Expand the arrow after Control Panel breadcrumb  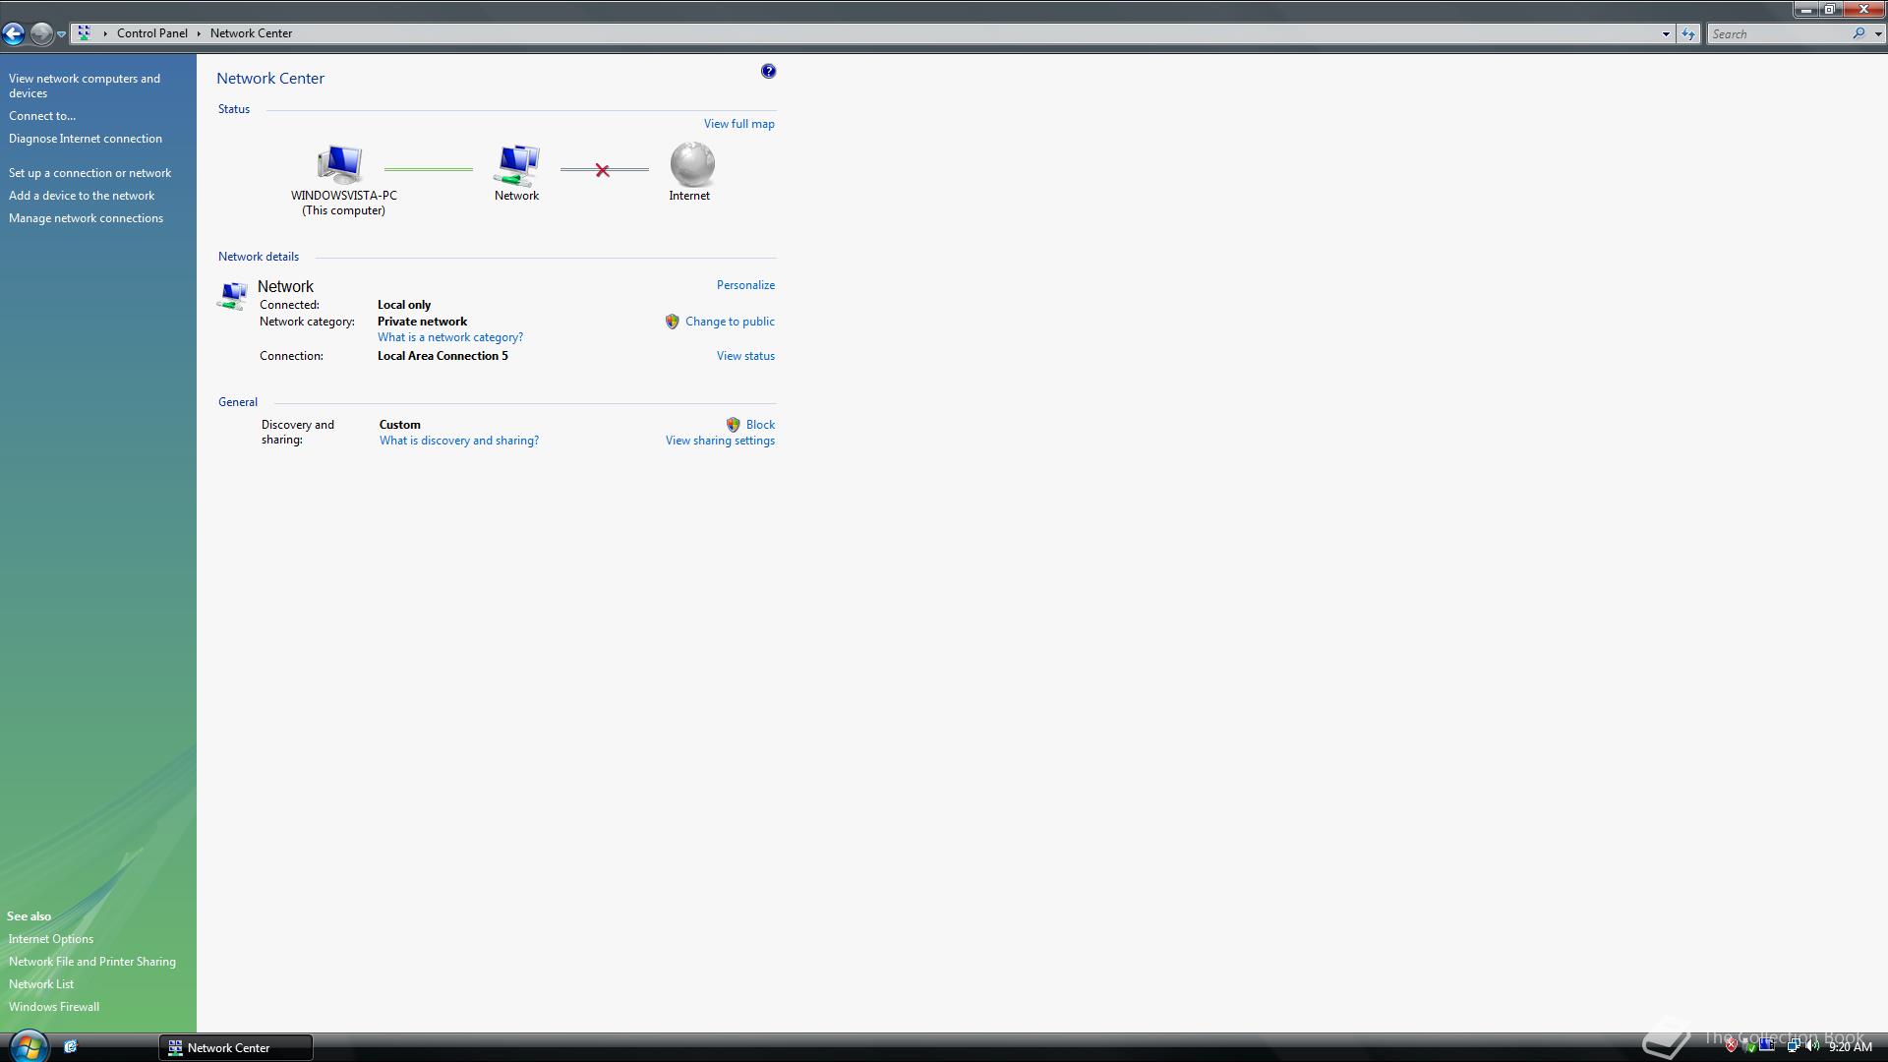point(199,33)
